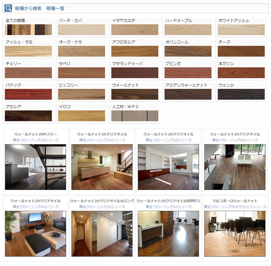Open the マルコポーロウォールナット title link
This screenshot has width=271, height=266.
pyautogui.click(x=235, y=201)
